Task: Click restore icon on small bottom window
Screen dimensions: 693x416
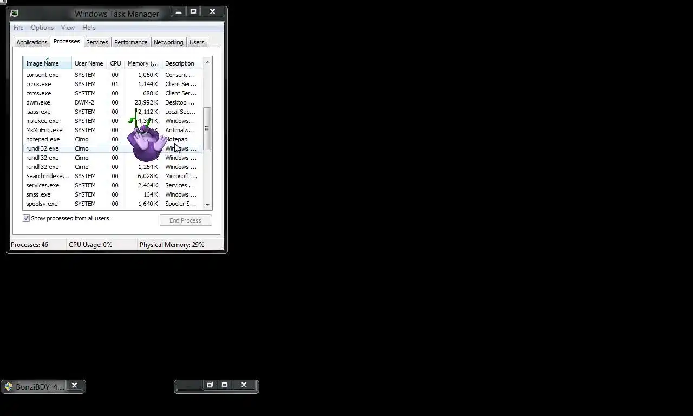Action: click(210, 385)
